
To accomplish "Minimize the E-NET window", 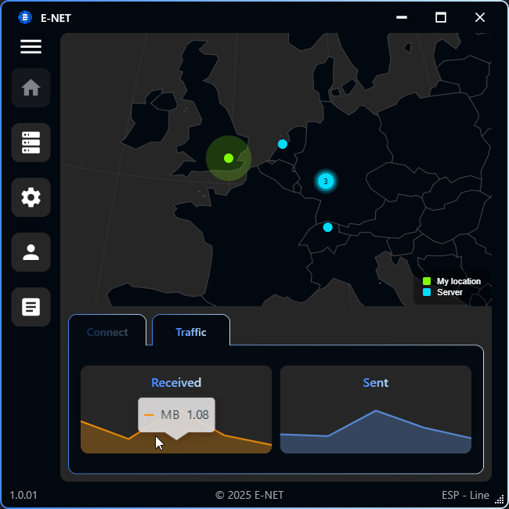I will (402, 17).
